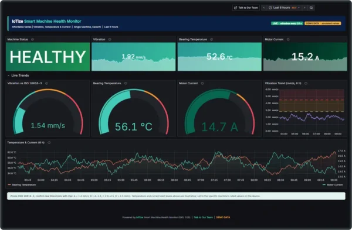Open the Last 6 hours time range picker
Viewport: 352px width, 230px height.
click(x=284, y=8)
